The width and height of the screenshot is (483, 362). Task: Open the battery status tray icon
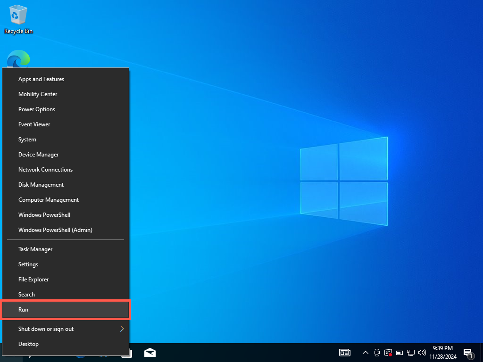400,353
